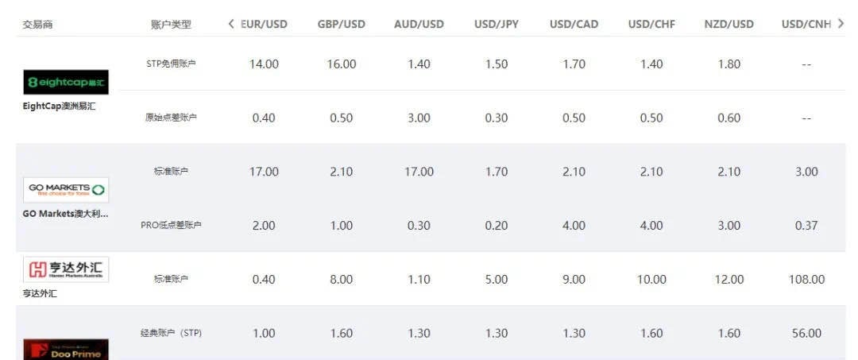Click the 108.00 USD/CNH spread value
This screenshot has width=858, height=360.
click(806, 280)
